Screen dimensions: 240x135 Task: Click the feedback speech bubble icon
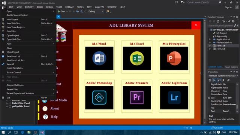point(176,3)
